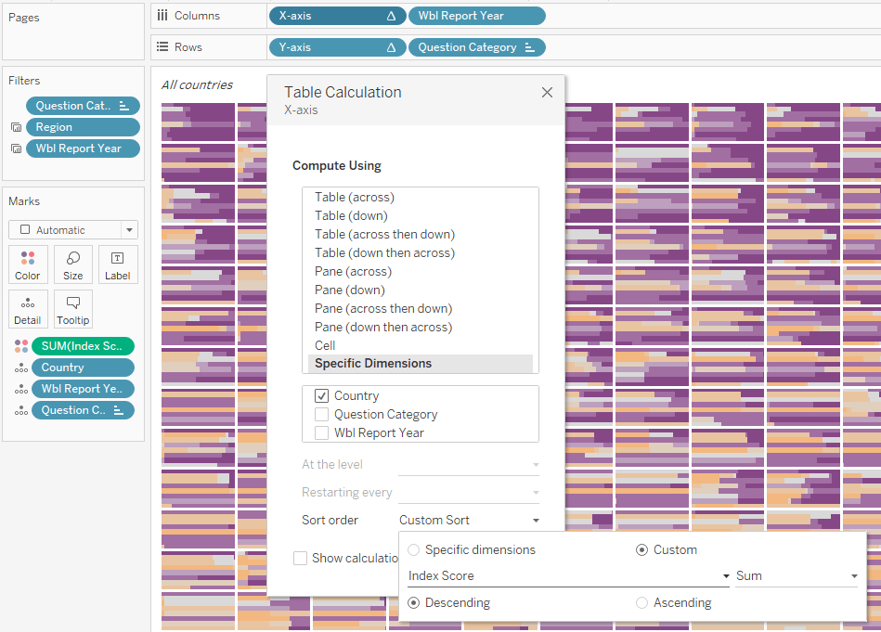Image resolution: width=881 pixels, height=632 pixels.
Task: Click the delta icon on Y-axis pill
Action: point(391,47)
